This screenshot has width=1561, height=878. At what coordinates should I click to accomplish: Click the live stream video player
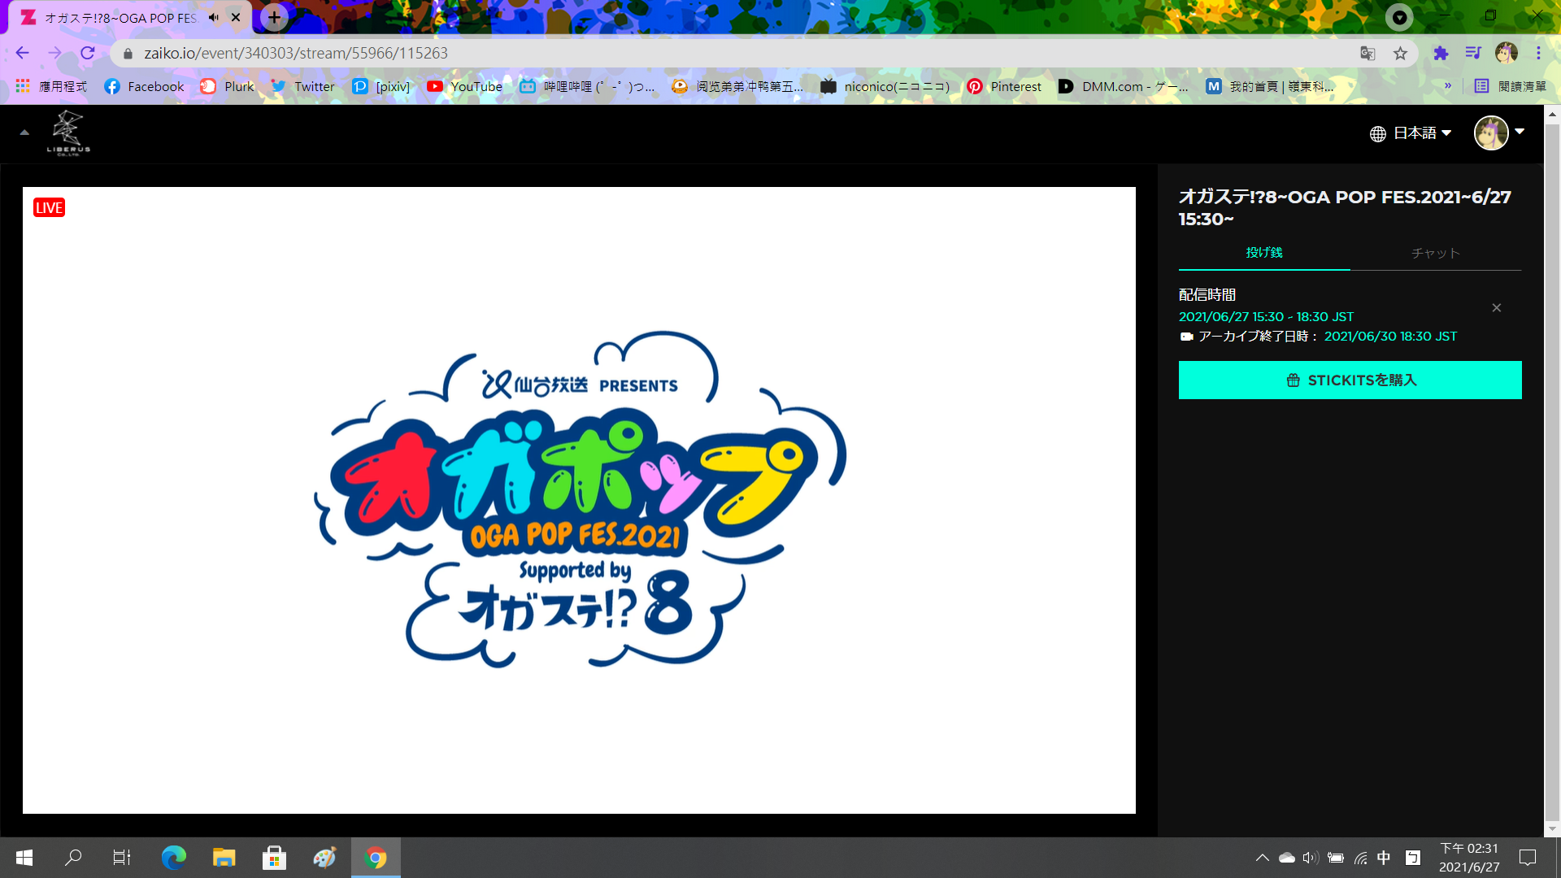click(579, 500)
